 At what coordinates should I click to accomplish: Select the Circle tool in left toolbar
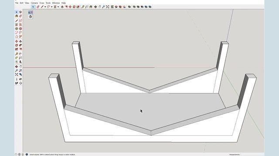coord(17,29)
